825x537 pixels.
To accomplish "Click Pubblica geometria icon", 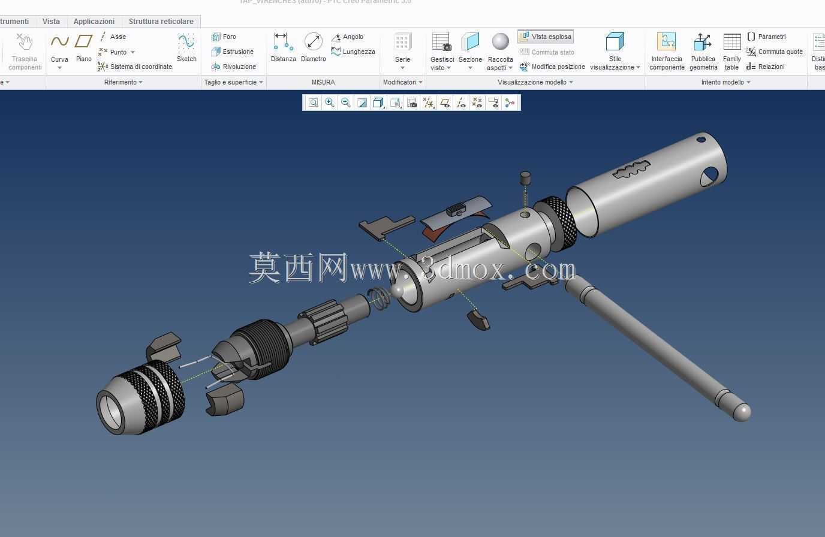I will (703, 42).
